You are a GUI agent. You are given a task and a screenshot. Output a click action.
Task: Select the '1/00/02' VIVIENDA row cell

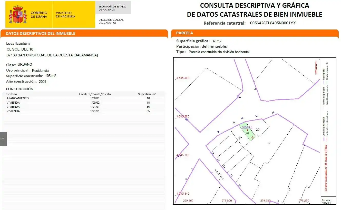tap(95, 103)
